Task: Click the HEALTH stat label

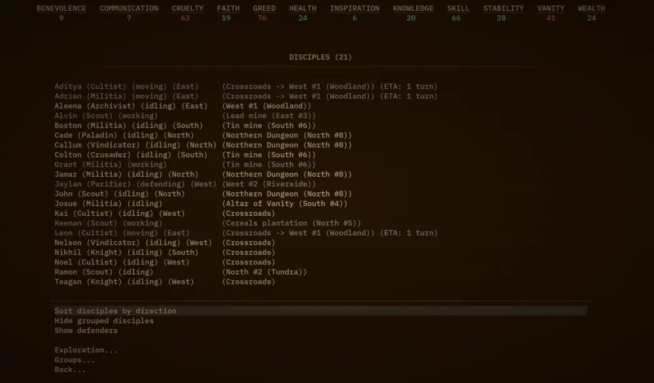Action: click(x=303, y=8)
